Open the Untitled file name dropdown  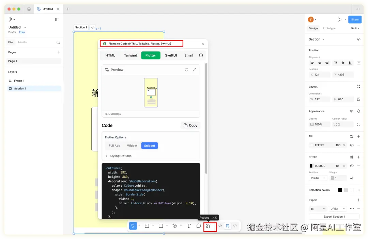point(25,28)
